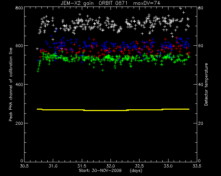Click the plot title JEM-X2 gain ORBIT 0871
This screenshot has width=221, height=176.
(x=94, y=3)
